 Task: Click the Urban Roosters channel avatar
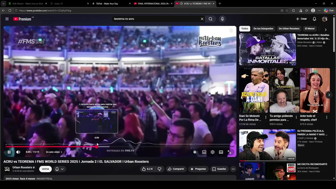(x=7, y=169)
